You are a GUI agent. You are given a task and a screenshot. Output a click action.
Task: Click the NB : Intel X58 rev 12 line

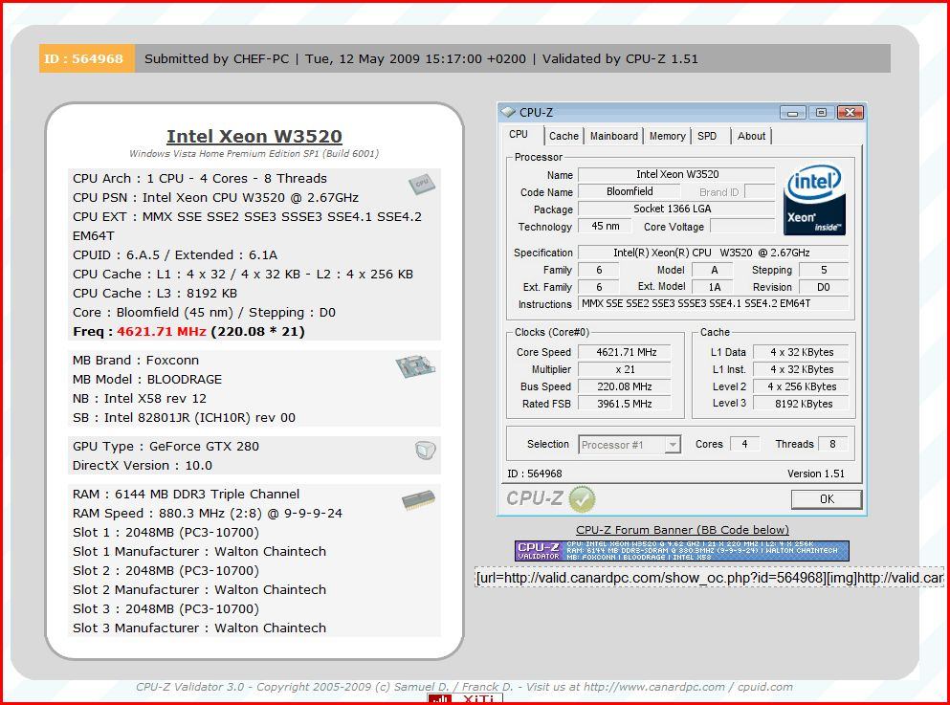point(140,399)
